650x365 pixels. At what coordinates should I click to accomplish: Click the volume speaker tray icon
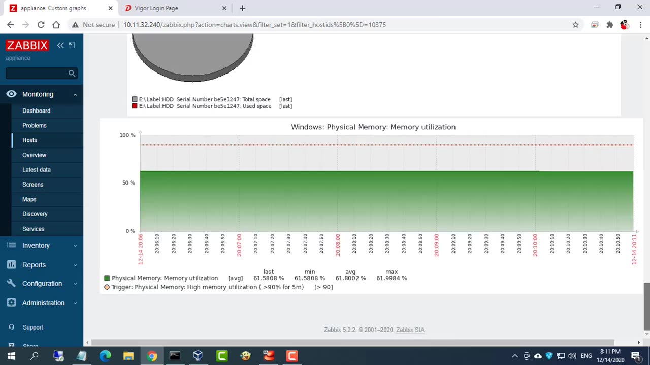click(572, 356)
